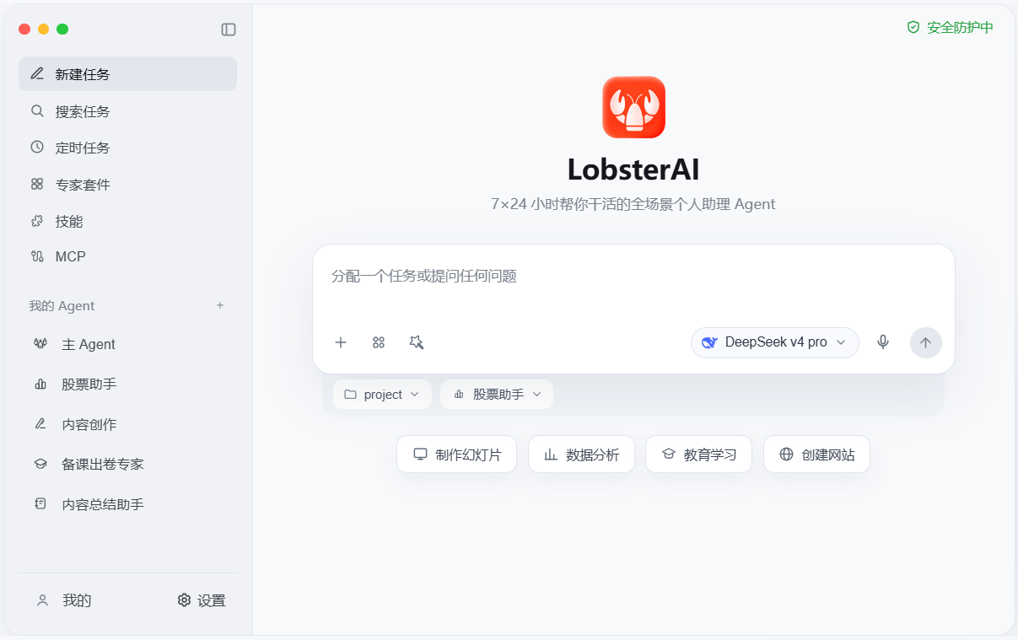Click the 创建网站 suggestion button

816,454
